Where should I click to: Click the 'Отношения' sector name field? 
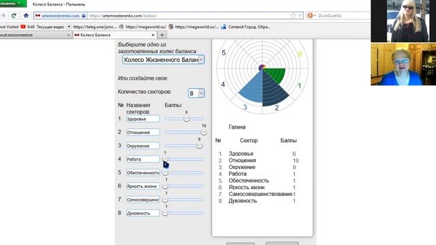(143, 132)
